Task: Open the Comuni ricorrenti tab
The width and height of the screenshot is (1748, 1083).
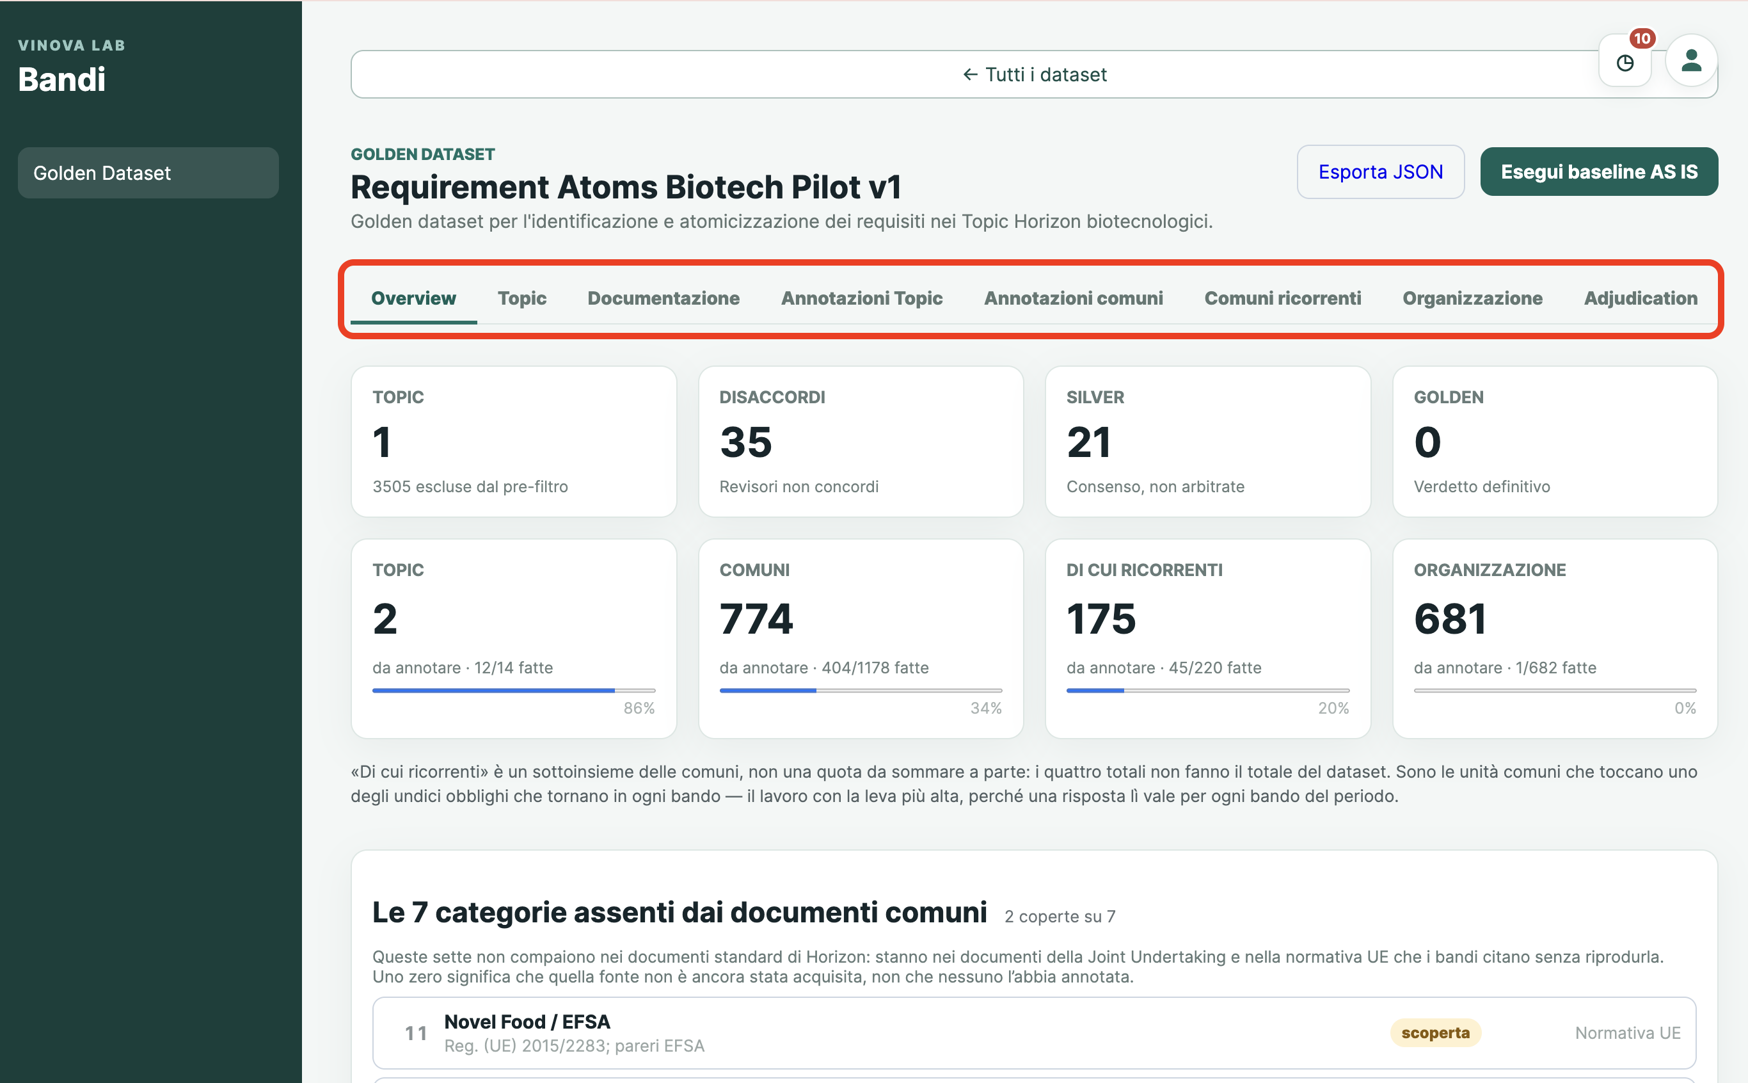Action: pyautogui.click(x=1282, y=298)
